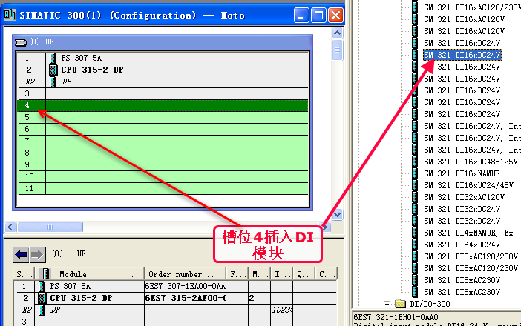
Task: Select empty rack slot 3
Action: point(163,93)
